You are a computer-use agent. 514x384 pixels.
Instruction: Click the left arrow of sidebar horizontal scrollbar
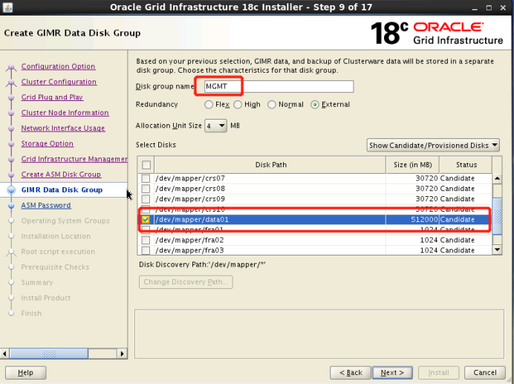(x=5, y=353)
